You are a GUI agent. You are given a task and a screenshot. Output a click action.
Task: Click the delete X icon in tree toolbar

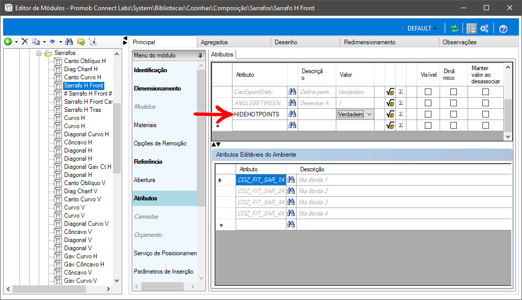pos(24,42)
